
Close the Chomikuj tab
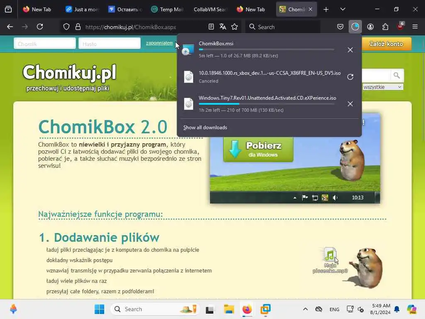[x=310, y=10]
